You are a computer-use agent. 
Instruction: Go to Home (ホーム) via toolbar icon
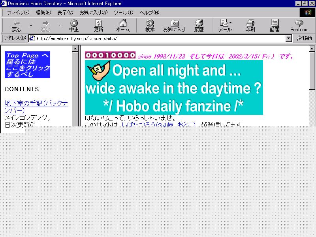pos(123,25)
